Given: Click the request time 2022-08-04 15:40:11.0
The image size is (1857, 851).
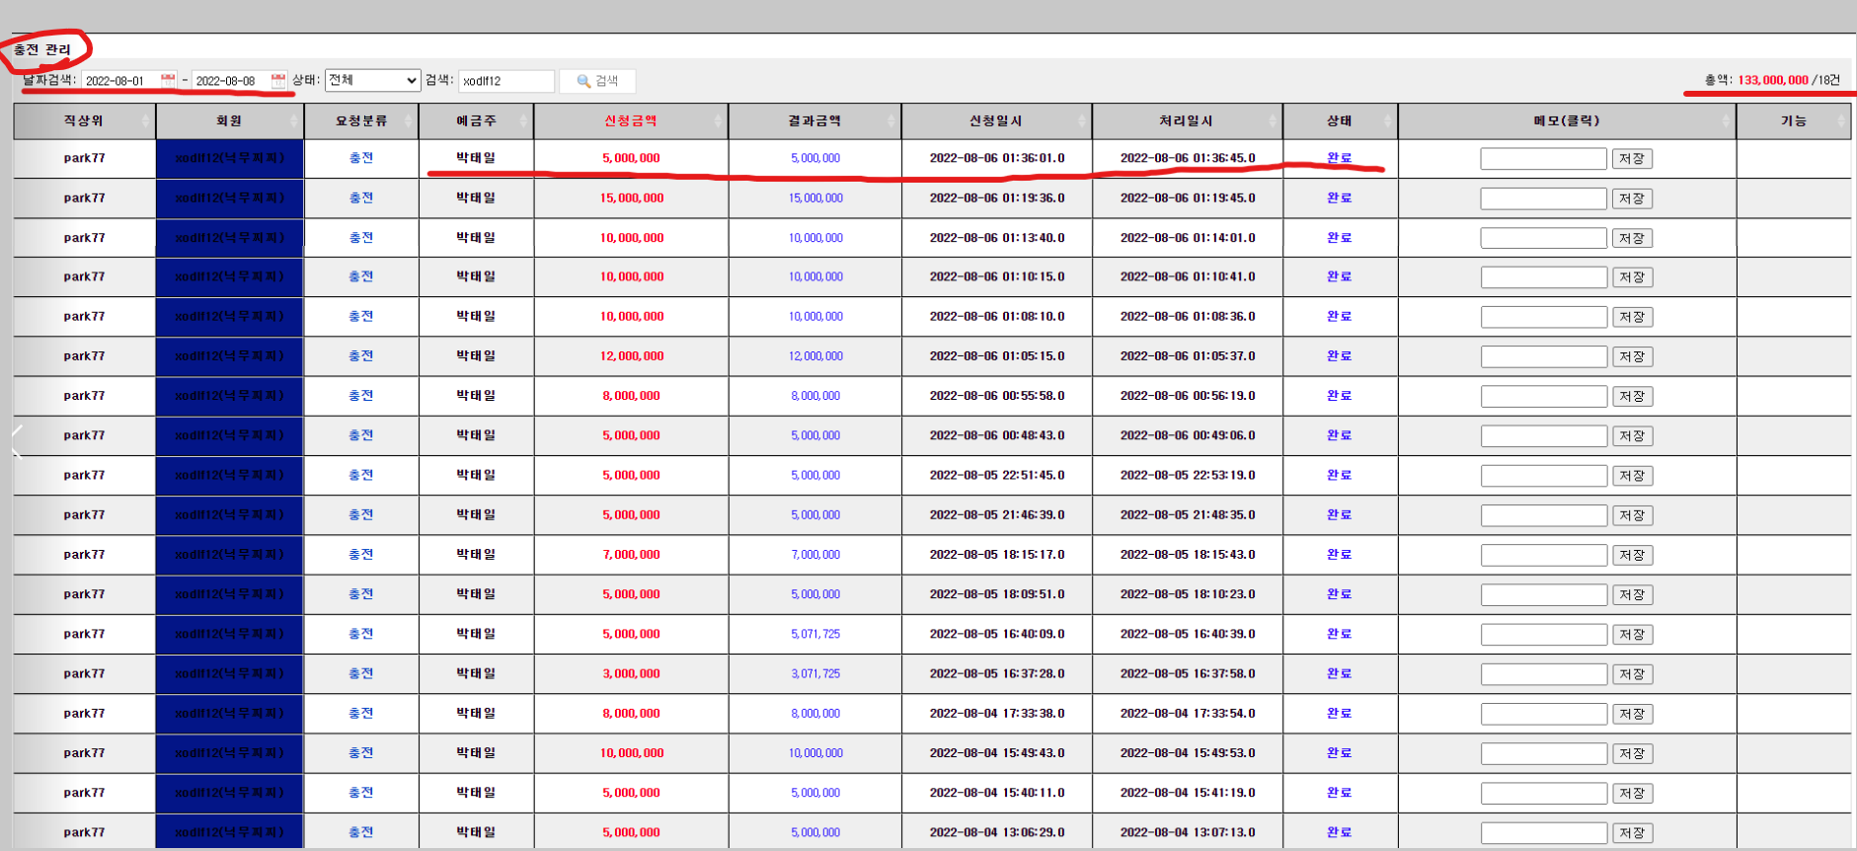Looking at the screenshot, I should (x=997, y=792).
